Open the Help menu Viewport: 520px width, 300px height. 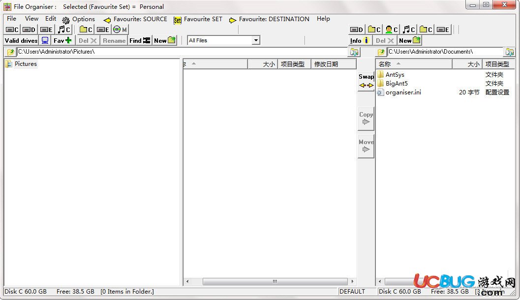pyautogui.click(x=323, y=19)
